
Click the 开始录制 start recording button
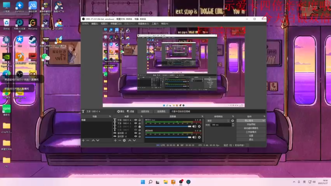[x=251, y=124]
